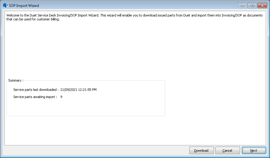Click the Service parts awaiting import label
The height and width of the screenshot is (158, 270).
[35, 97]
